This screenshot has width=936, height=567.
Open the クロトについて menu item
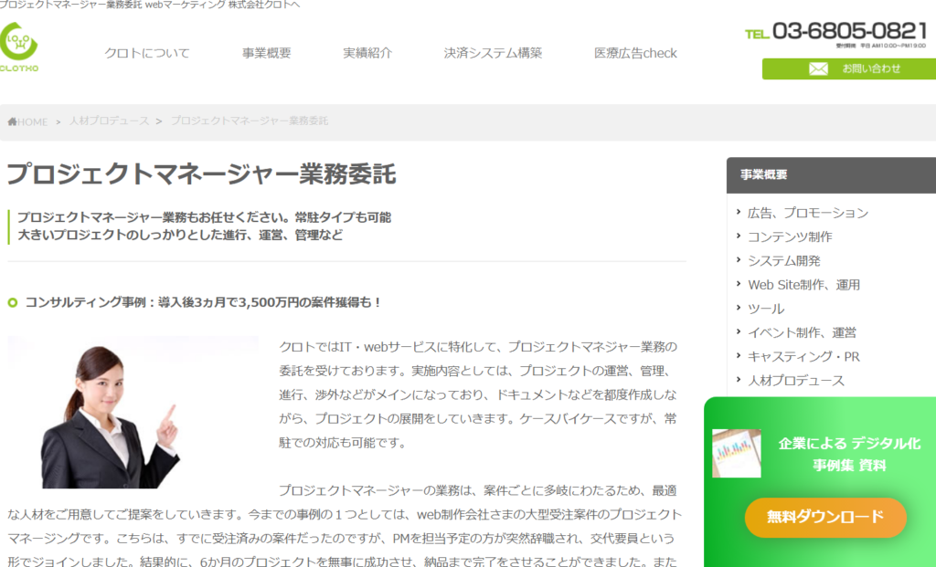(x=147, y=53)
